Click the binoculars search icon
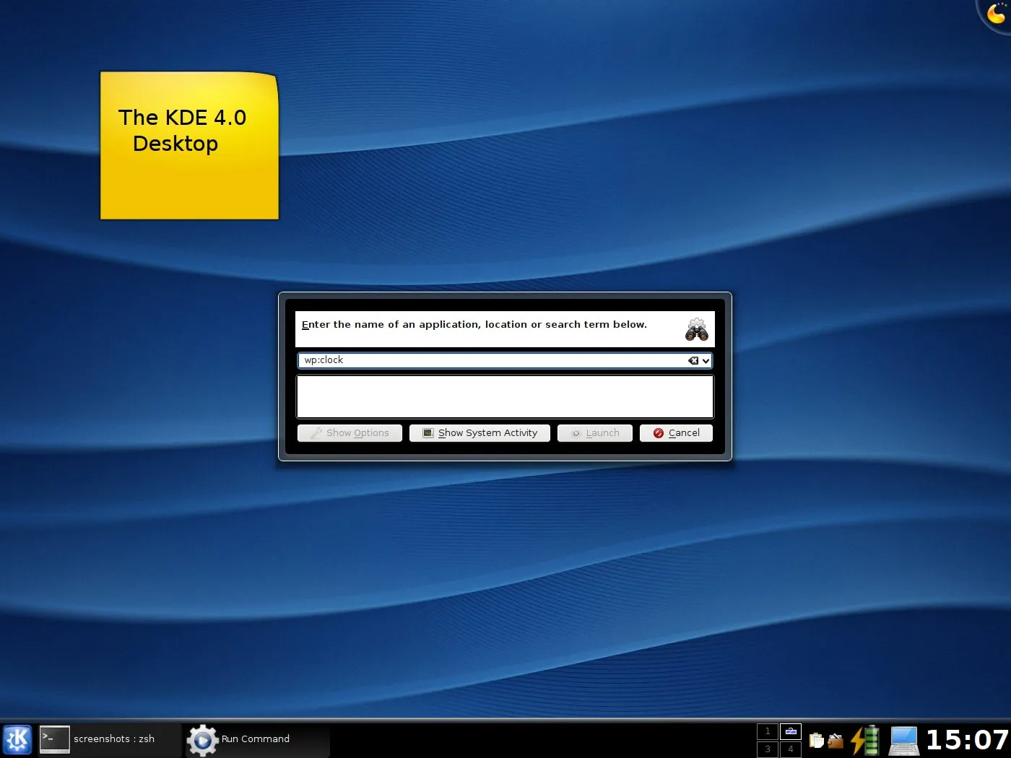1011x758 pixels. (x=696, y=330)
